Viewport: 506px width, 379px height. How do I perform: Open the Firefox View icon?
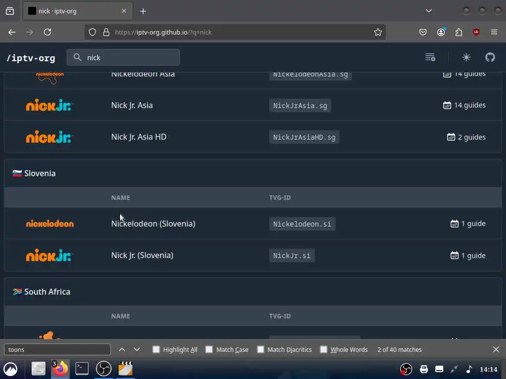(x=10, y=11)
